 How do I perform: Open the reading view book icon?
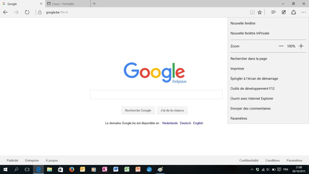(252, 12)
